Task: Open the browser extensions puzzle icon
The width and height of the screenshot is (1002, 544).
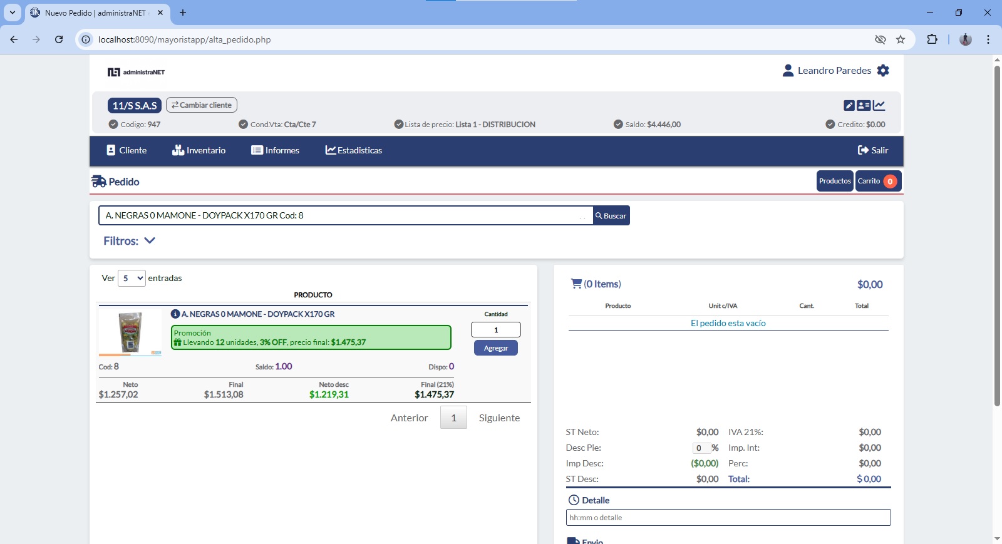Action: (932, 39)
